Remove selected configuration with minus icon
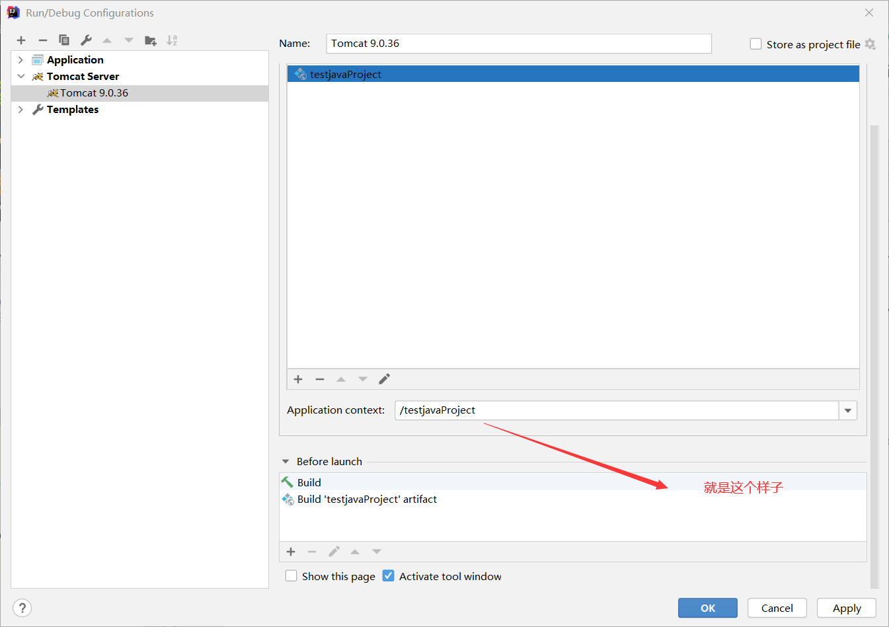889x627 pixels. 43,40
